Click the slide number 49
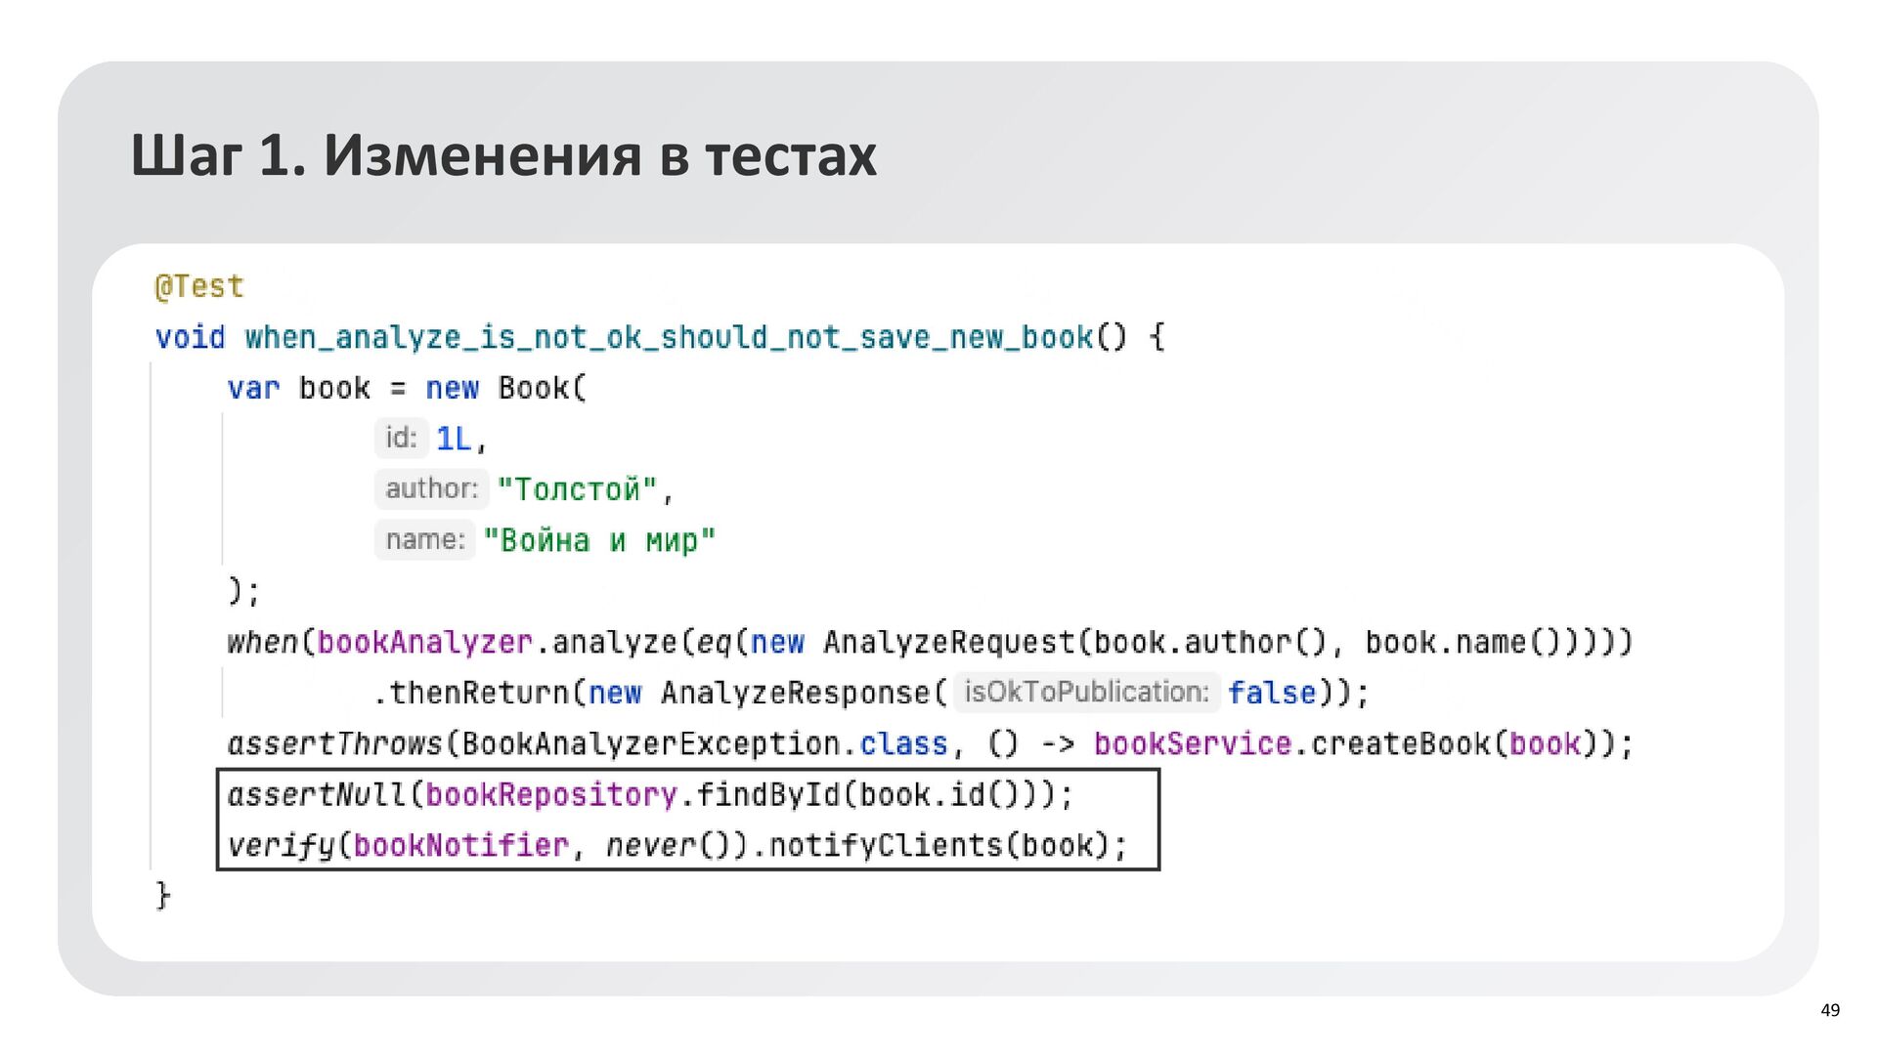1877x1057 pixels. 1830,1010
